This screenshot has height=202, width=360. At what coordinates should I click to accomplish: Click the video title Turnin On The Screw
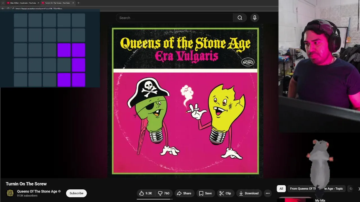coord(26,184)
